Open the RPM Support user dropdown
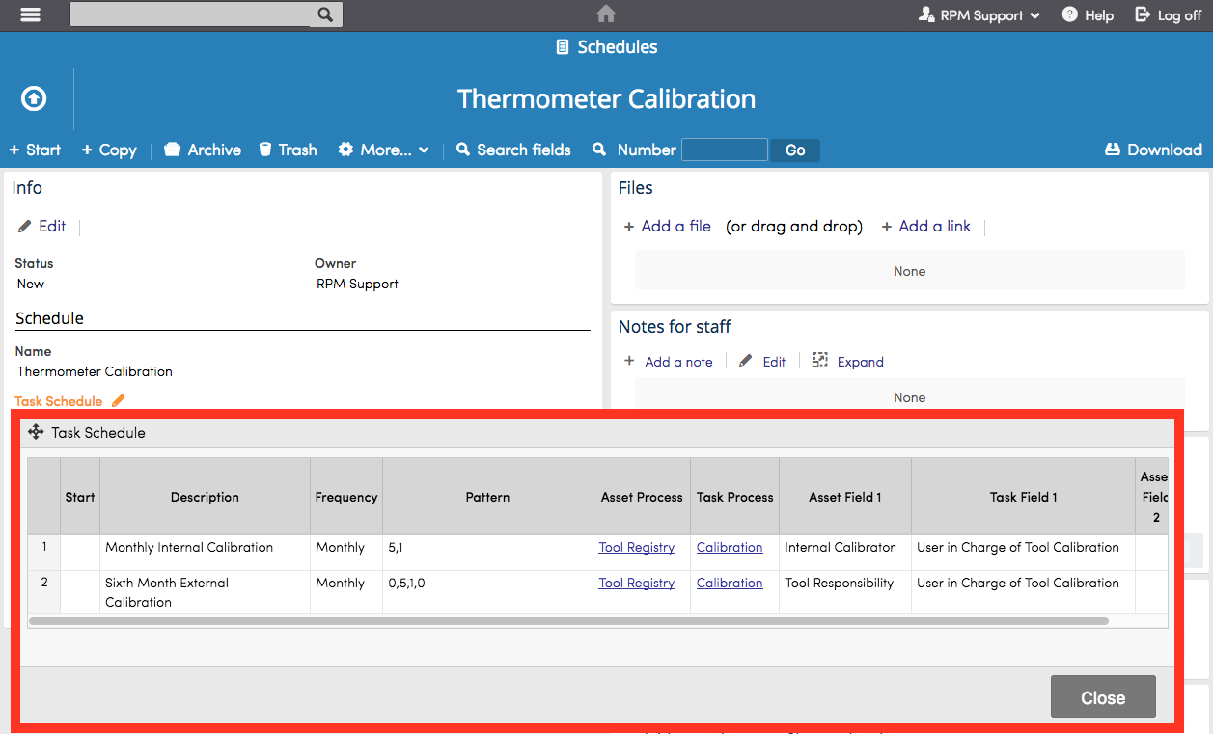This screenshot has width=1213, height=734. 979,15
